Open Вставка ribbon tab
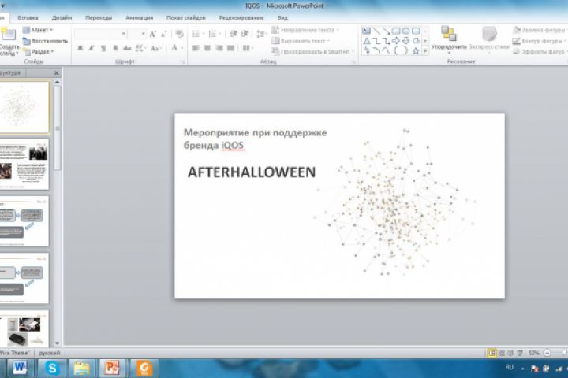Image resolution: width=568 pixels, height=378 pixels. pos(28,18)
